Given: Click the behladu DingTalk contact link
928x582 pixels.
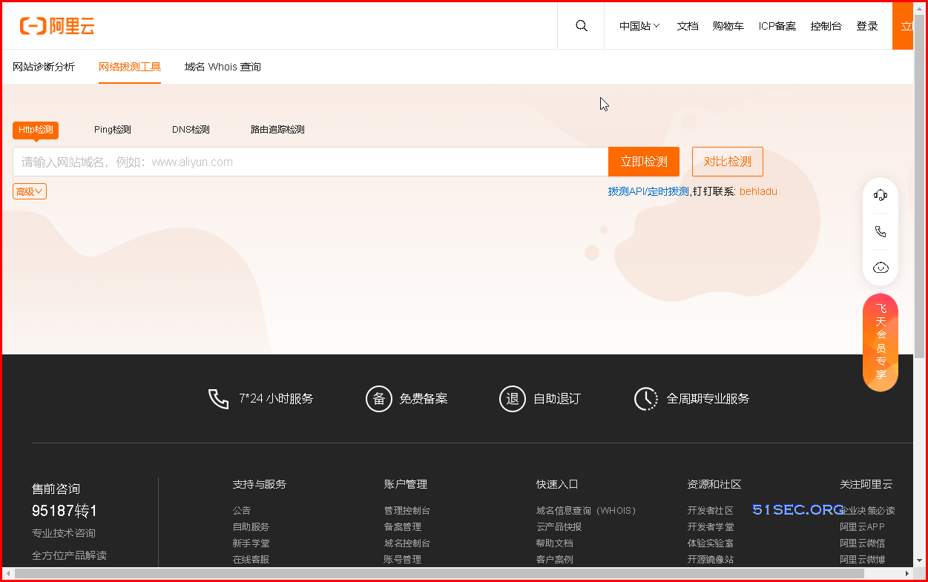Looking at the screenshot, I should [758, 191].
